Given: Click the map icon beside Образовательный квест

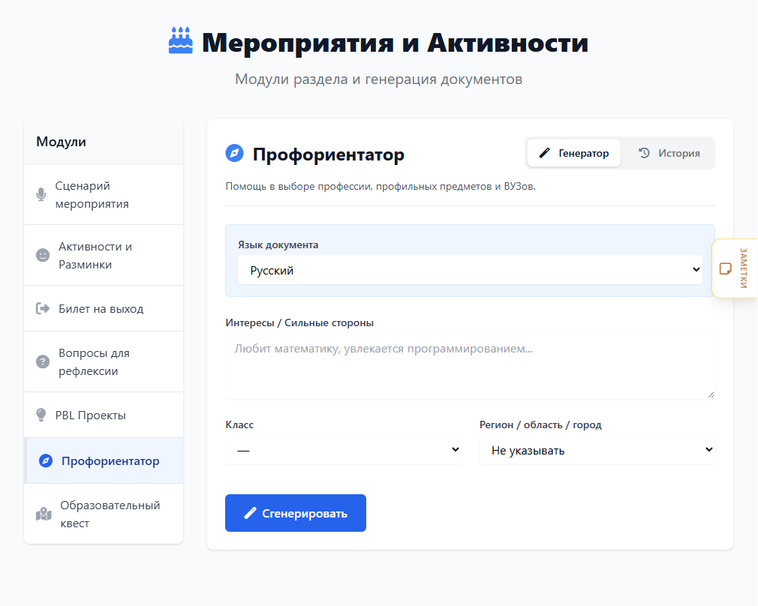Looking at the screenshot, I should tap(44, 514).
